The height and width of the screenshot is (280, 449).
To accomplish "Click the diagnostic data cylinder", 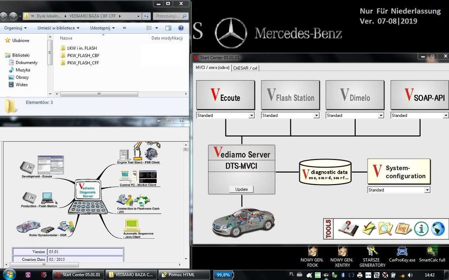I will [325, 172].
